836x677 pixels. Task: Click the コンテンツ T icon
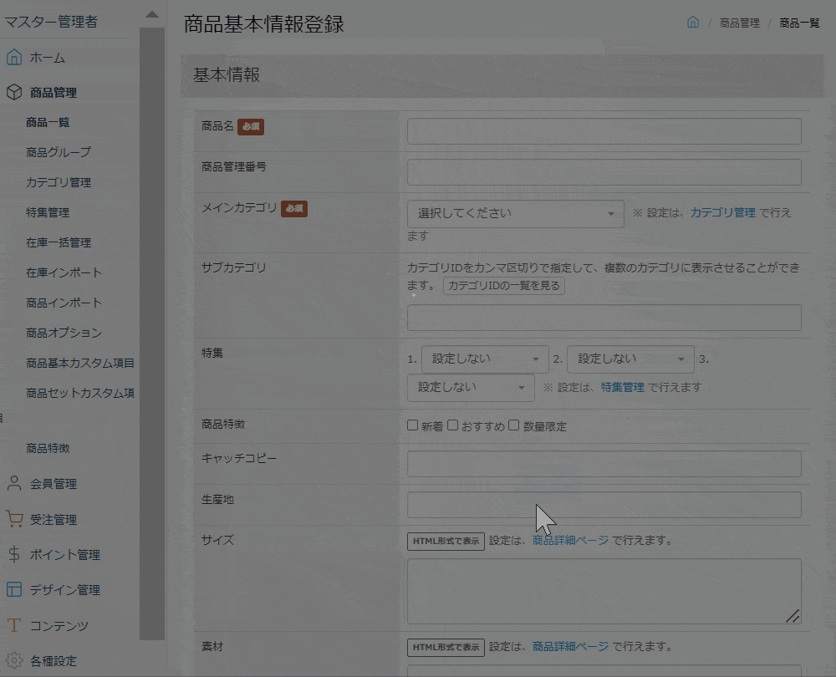tap(14, 625)
